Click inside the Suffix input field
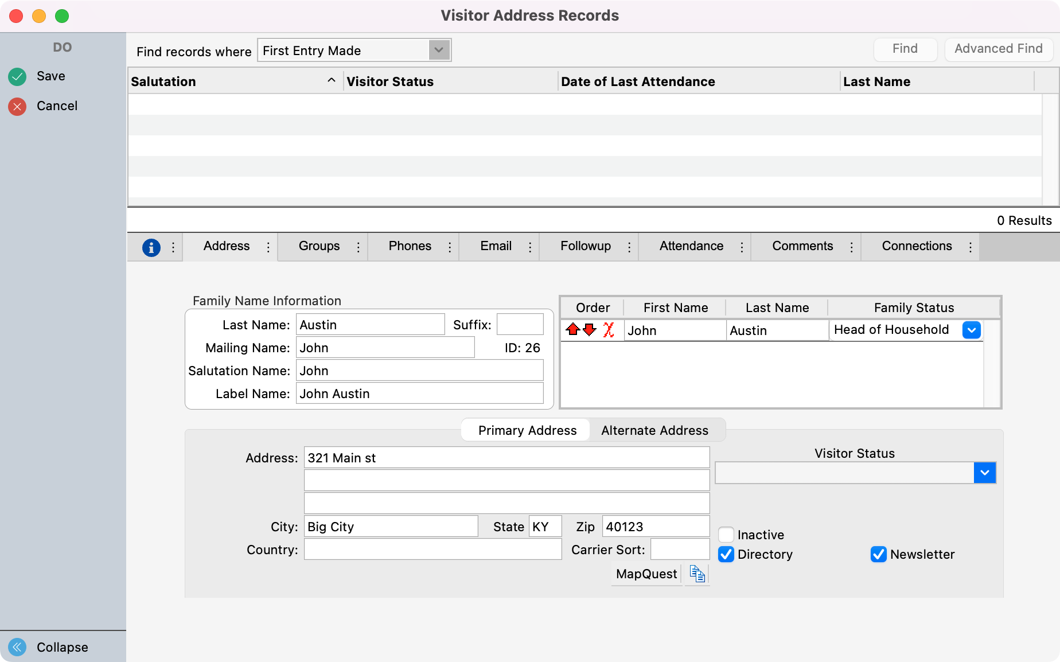1060x662 pixels. coord(519,324)
